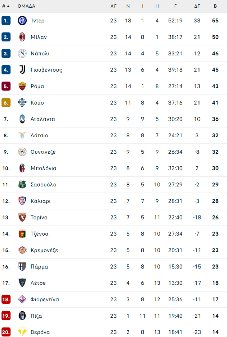Click the AC Milan crest icon
The width and height of the screenshot is (227, 337).
[x=22, y=37]
